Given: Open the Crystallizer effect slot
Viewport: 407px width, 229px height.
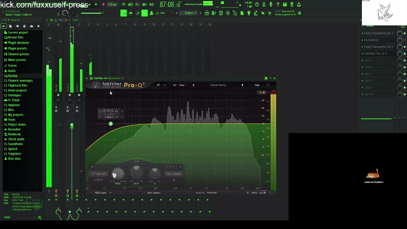Looking at the screenshot, I should coord(371,40).
